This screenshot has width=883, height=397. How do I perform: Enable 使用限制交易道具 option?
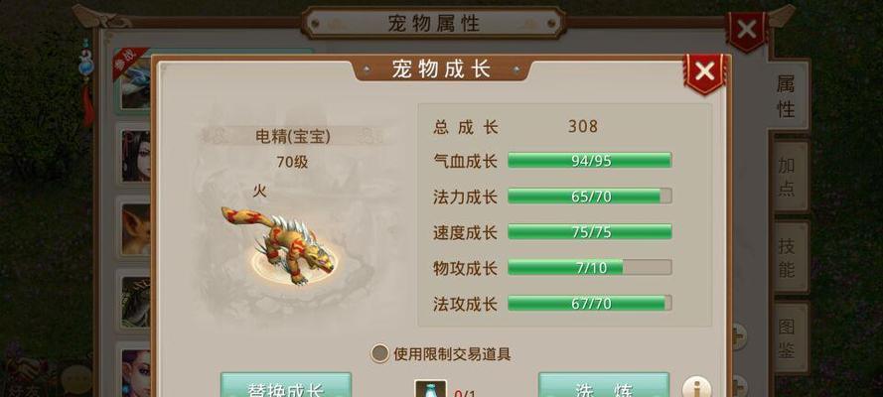pos(380,353)
